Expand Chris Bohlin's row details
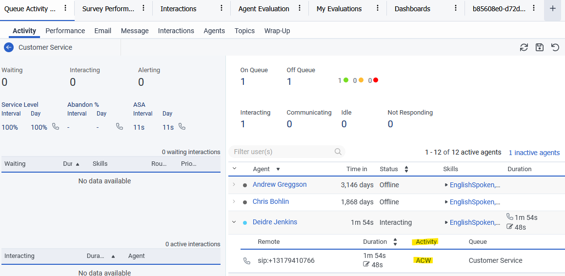The height and width of the screenshot is (276, 565). pyautogui.click(x=234, y=202)
